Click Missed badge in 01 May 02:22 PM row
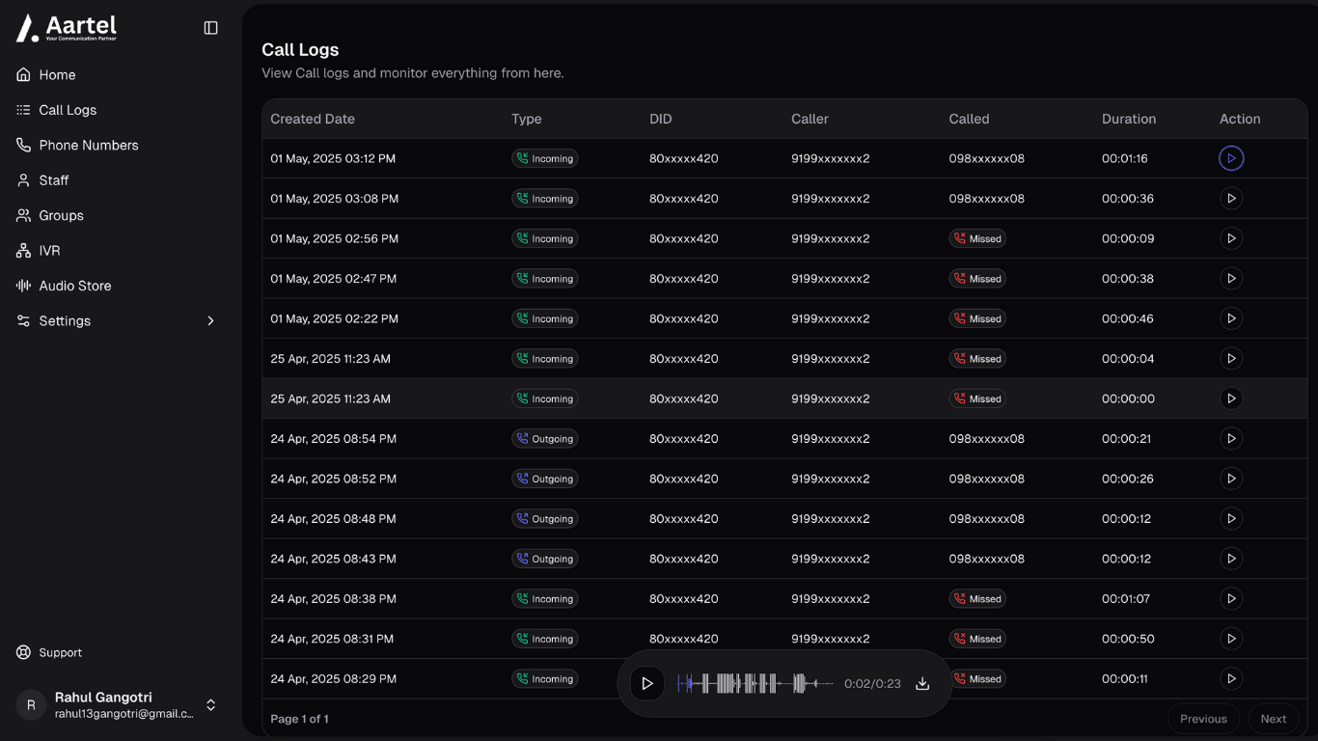Screen dimensions: 1318x741 pos(977,318)
